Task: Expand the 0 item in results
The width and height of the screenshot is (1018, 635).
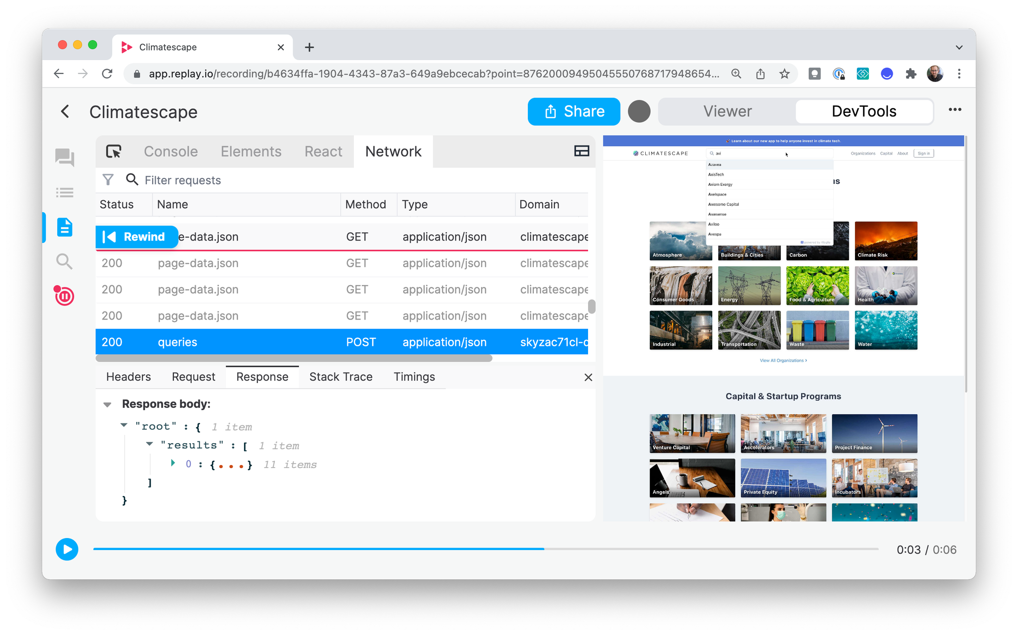Action: 173,463
